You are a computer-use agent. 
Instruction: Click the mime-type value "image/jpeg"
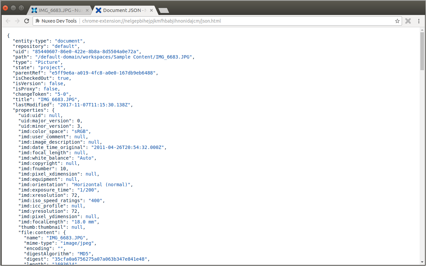coord(77,243)
